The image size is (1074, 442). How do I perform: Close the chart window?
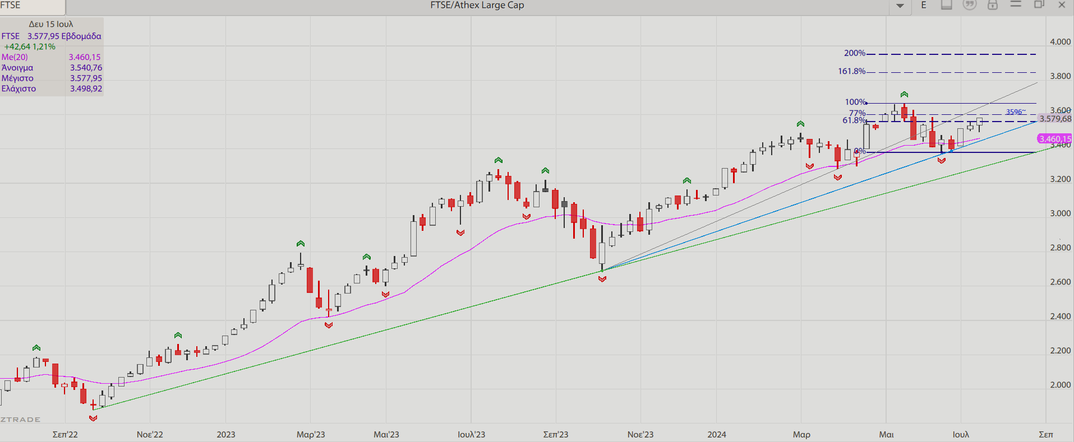coord(1062,4)
